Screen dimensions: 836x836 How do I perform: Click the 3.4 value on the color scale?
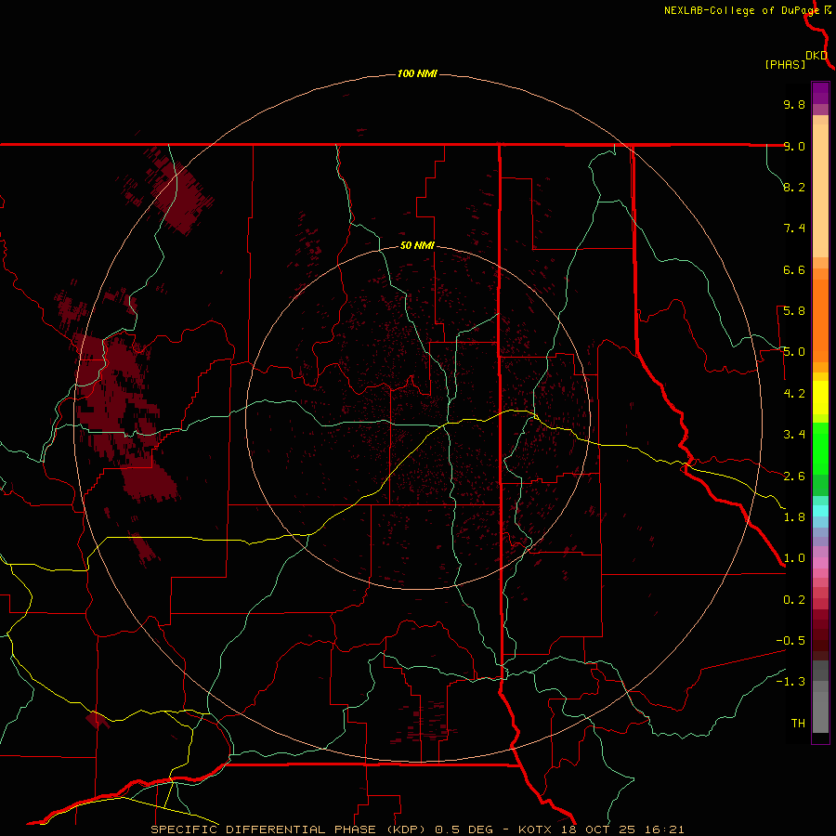tap(794, 435)
